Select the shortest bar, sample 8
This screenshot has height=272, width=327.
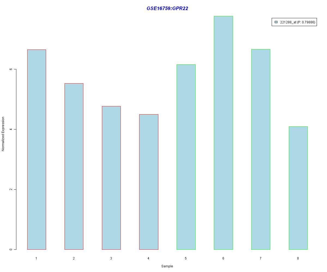tap(298, 188)
